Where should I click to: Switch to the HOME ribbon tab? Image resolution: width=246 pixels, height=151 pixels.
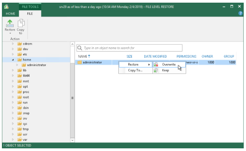click(x=11, y=14)
